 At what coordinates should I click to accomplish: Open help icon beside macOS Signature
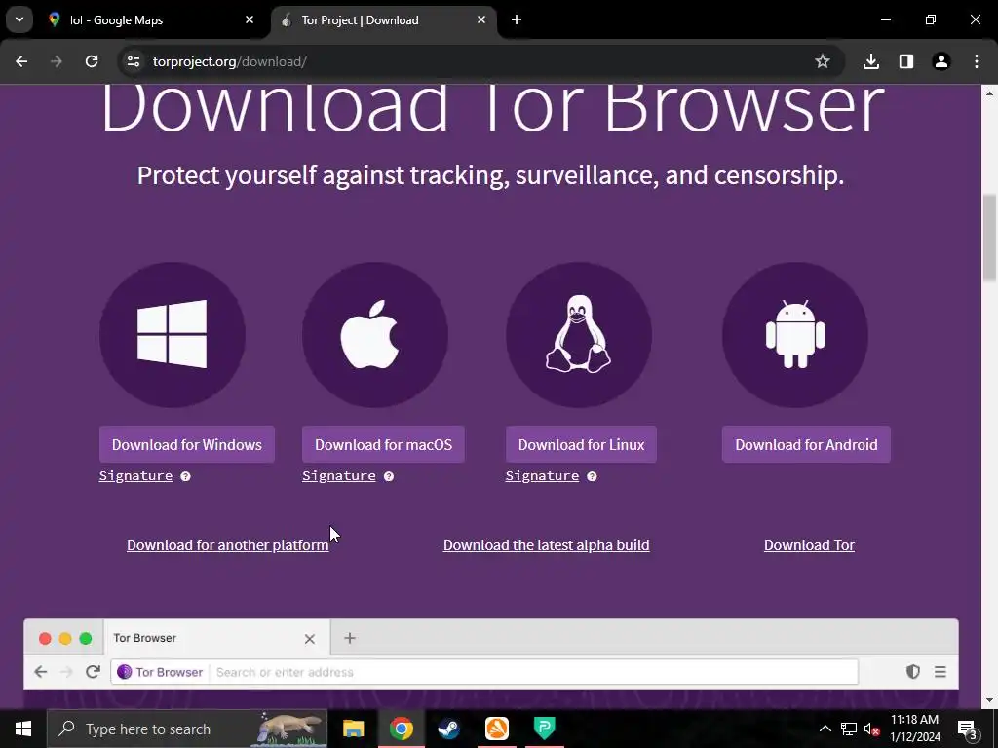point(388,476)
